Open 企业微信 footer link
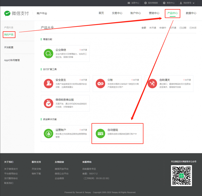The height and width of the screenshot is (196, 202). (59, 178)
